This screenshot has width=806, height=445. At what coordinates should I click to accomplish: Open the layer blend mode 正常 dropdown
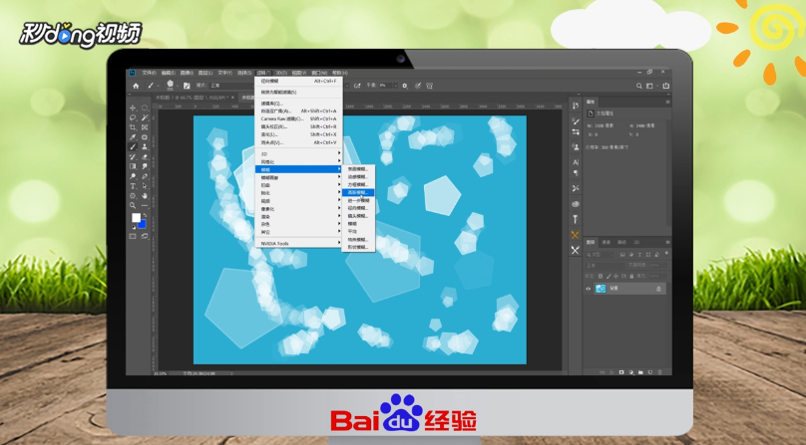(604, 266)
